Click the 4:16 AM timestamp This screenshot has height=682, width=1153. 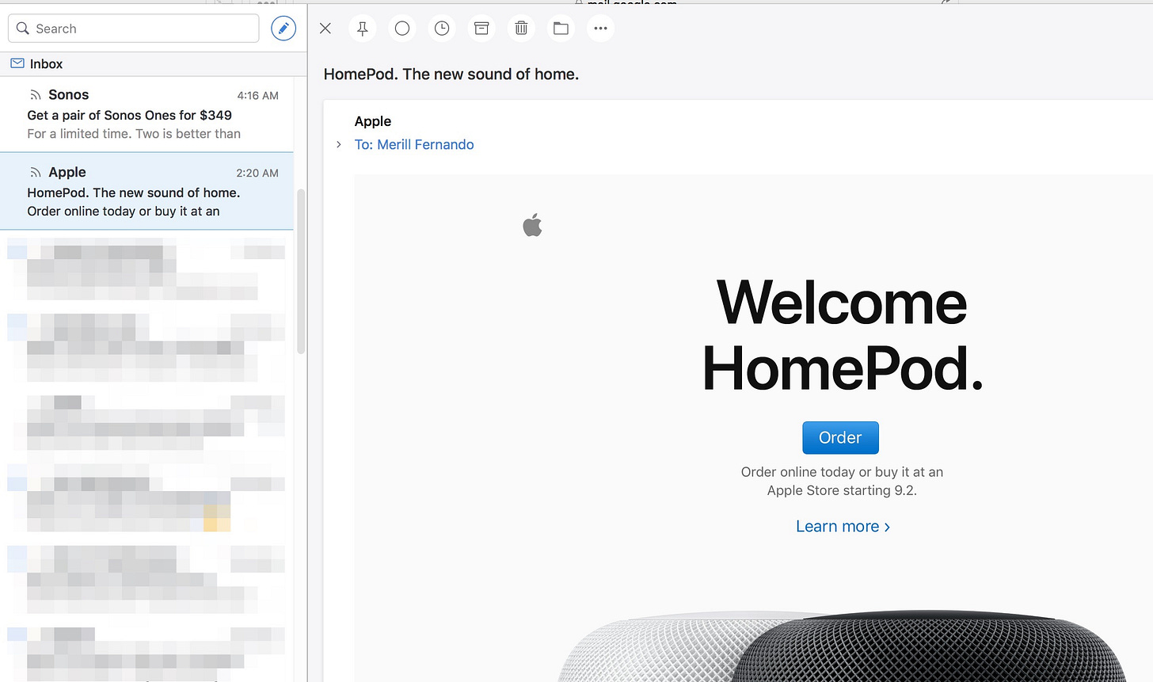coord(258,96)
